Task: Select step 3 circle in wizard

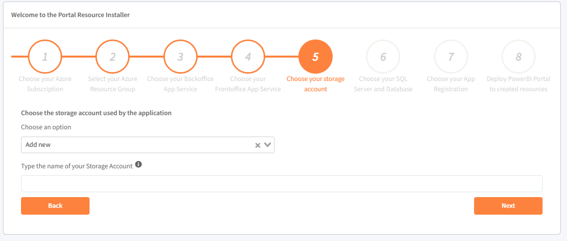Action: coord(180,57)
